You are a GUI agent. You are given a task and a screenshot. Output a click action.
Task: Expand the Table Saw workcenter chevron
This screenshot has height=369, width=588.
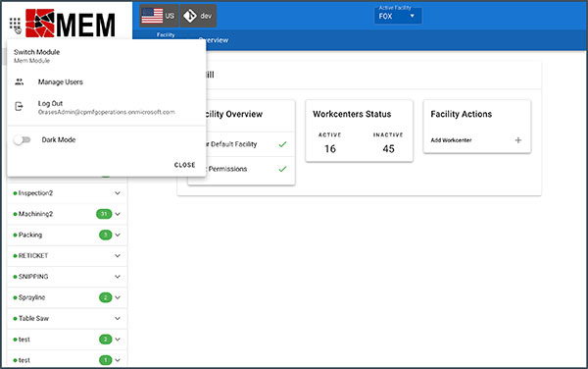[118, 318]
